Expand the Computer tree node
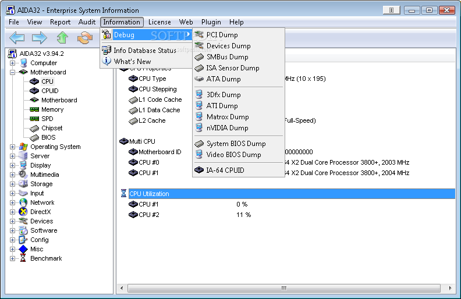 (x=12, y=63)
